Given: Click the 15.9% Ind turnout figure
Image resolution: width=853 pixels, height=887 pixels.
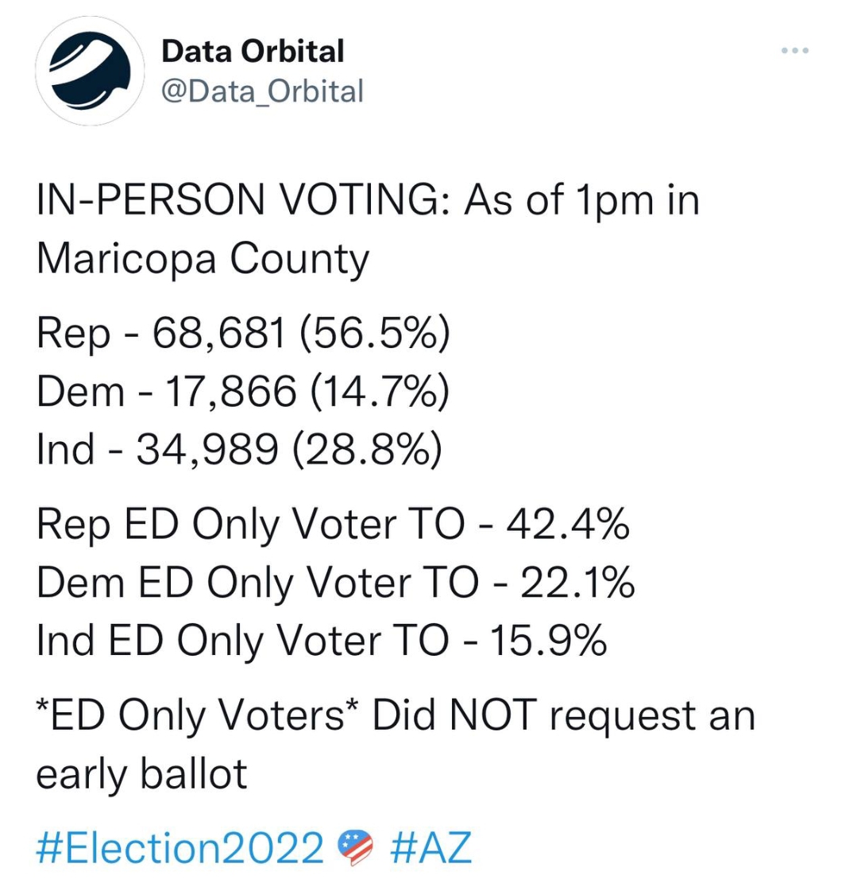Looking at the screenshot, I should [x=548, y=641].
